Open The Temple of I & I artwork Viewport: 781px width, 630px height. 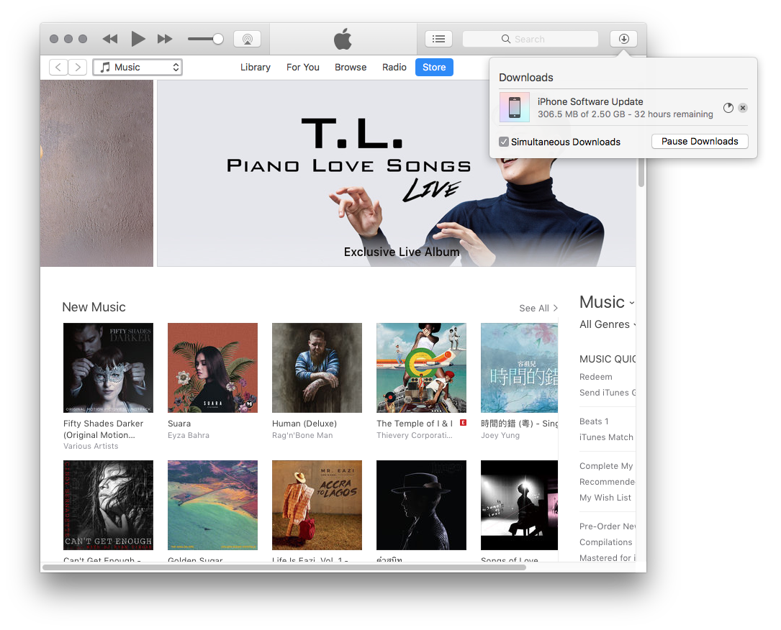421,367
